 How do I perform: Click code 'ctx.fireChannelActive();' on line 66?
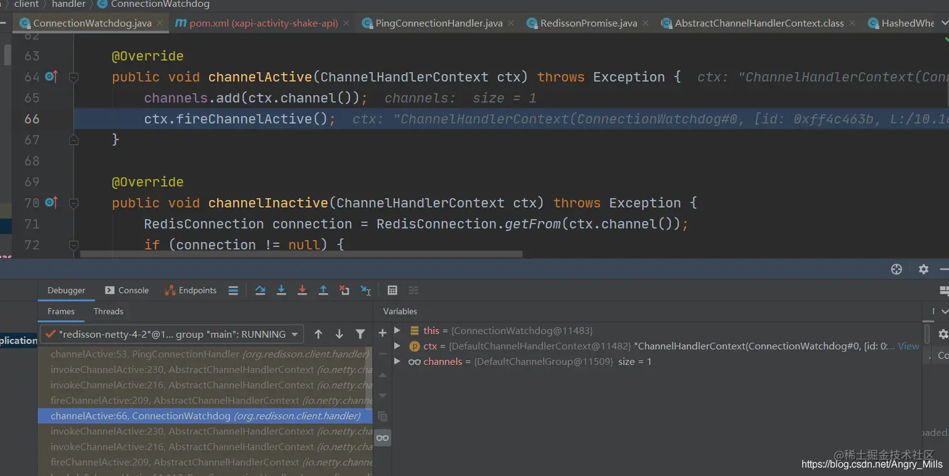point(240,119)
